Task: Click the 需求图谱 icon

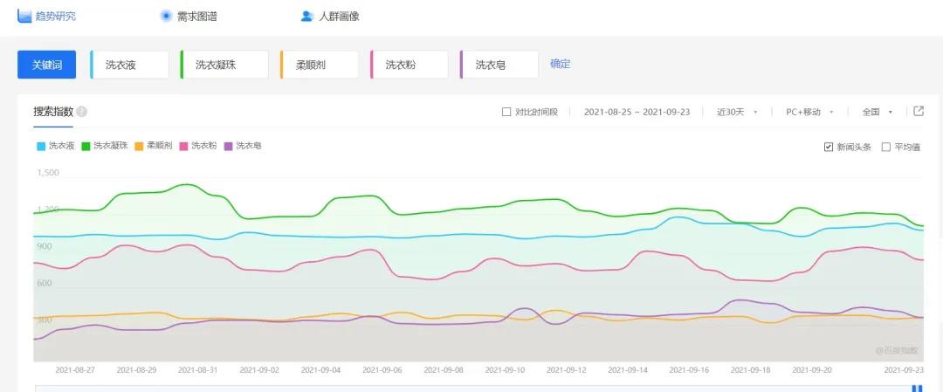Action: [166, 16]
